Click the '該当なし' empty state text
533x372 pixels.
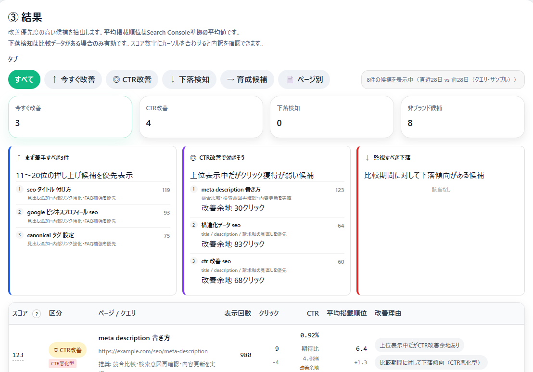pos(441,190)
